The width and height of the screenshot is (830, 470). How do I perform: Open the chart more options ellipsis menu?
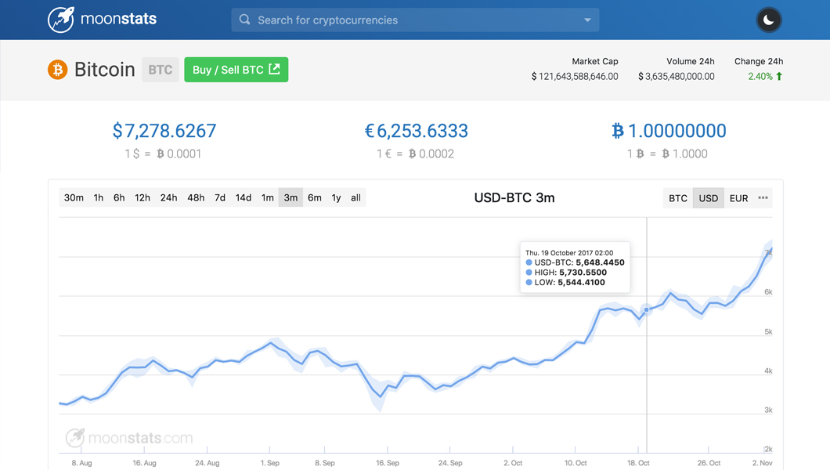pyautogui.click(x=763, y=198)
